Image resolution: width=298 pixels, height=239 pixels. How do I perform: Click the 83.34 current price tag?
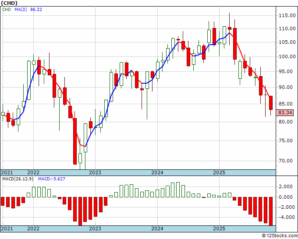[285, 112]
